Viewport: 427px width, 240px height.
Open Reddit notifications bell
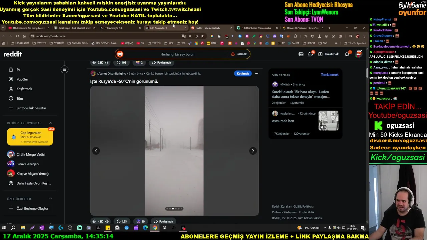[x=347, y=54]
